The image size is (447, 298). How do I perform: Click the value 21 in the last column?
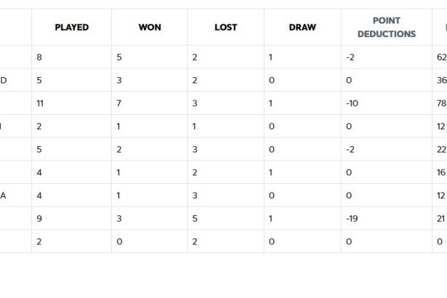441,218
